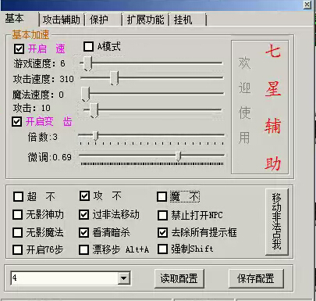Toggle the 开启 速 checkbox
The image size is (316, 301).
tap(19, 48)
